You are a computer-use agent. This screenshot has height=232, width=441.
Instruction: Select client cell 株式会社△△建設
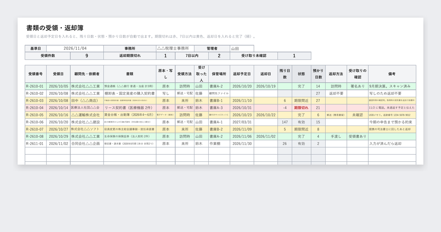coord(87,122)
